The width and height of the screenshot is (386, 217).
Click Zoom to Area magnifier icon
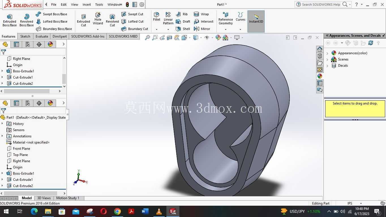(x=155, y=38)
